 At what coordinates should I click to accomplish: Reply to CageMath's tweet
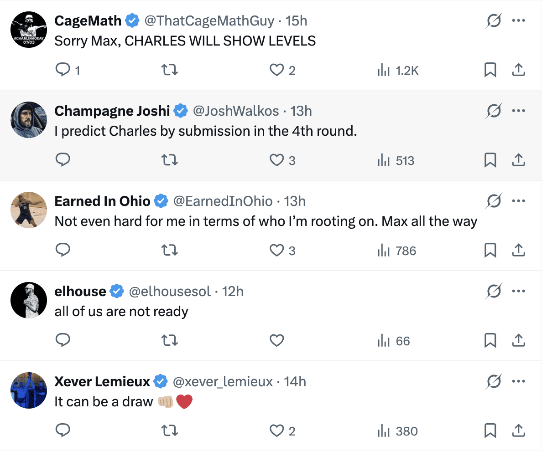tap(62, 70)
